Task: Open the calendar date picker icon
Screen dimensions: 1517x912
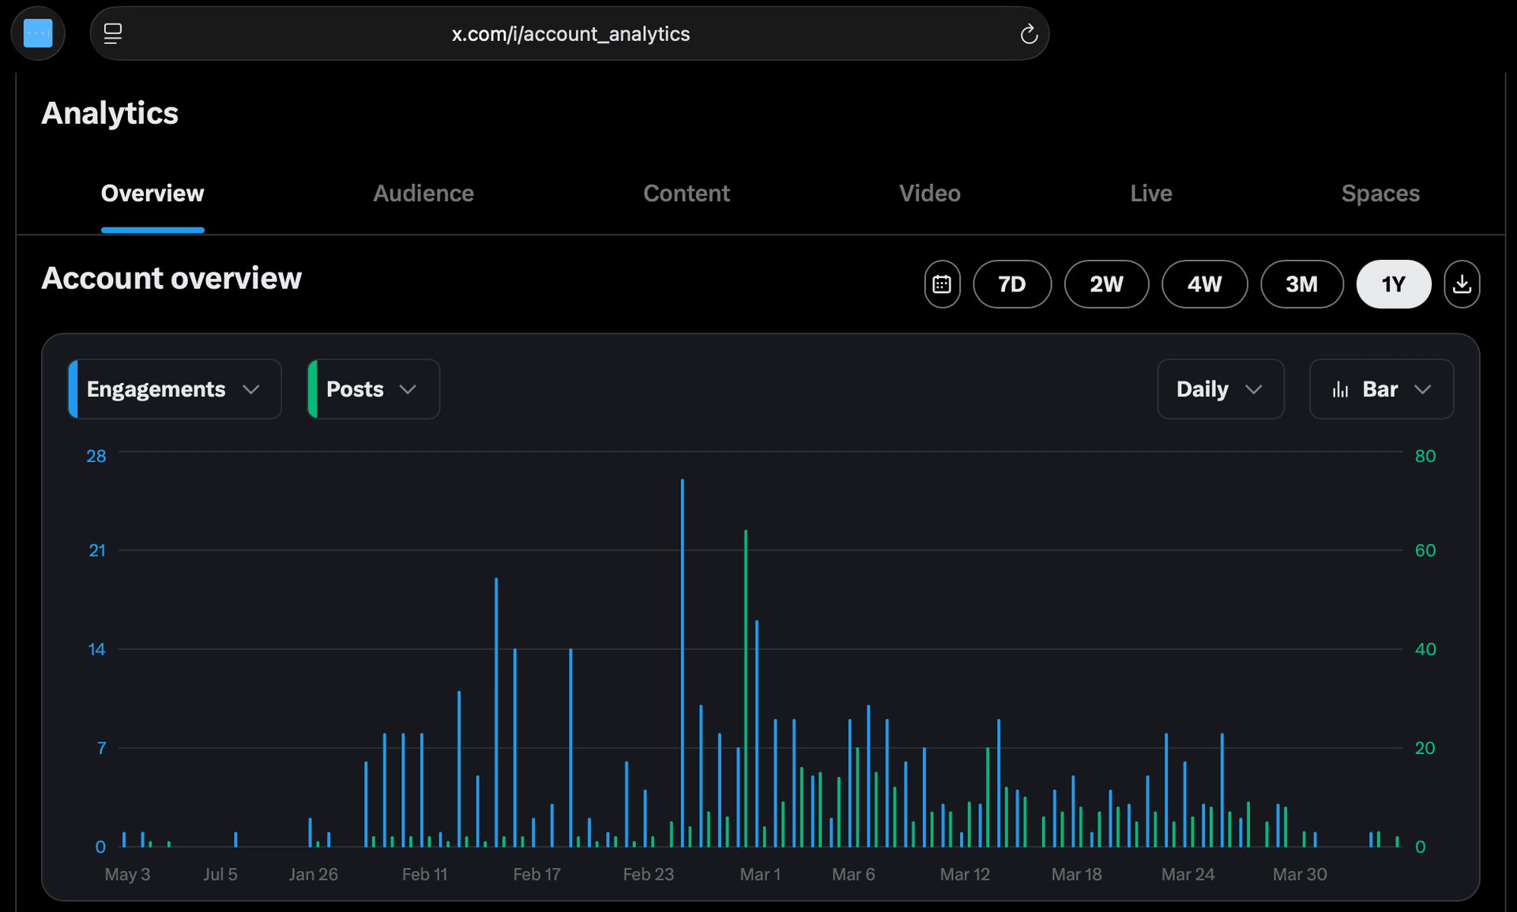Action: tap(942, 284)
